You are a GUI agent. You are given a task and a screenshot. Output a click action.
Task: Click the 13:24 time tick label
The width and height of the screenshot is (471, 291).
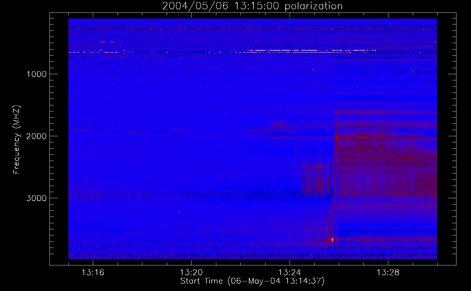pos(290,273)
